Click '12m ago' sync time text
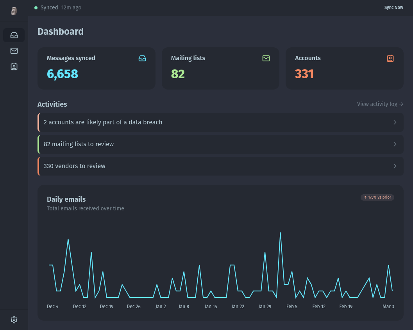This screenshot has height=330, width=413. (x=72, y=7)
